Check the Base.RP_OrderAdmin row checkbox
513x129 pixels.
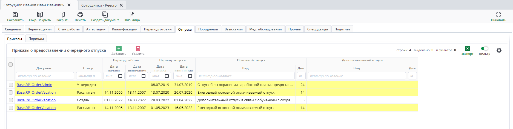[11, 85]
